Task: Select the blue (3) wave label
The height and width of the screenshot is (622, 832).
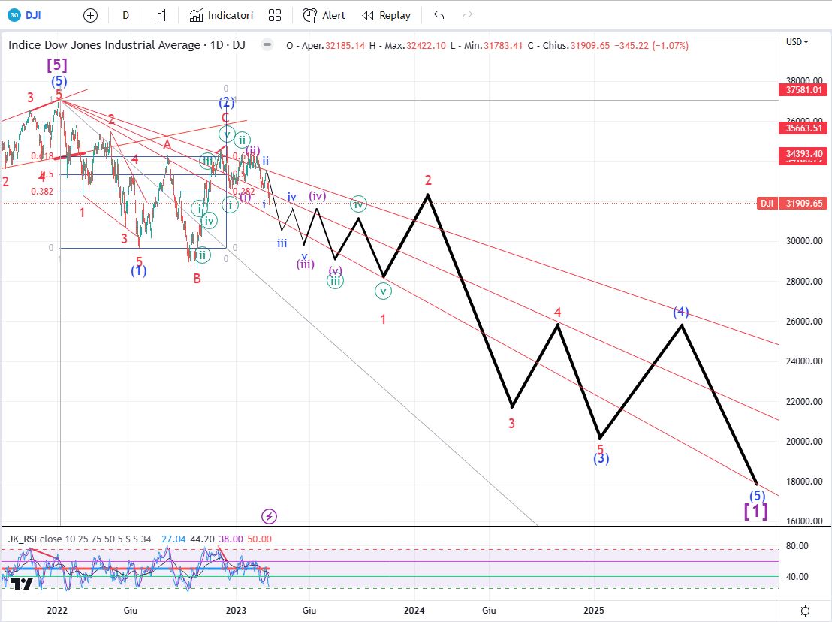Action: 601,458
